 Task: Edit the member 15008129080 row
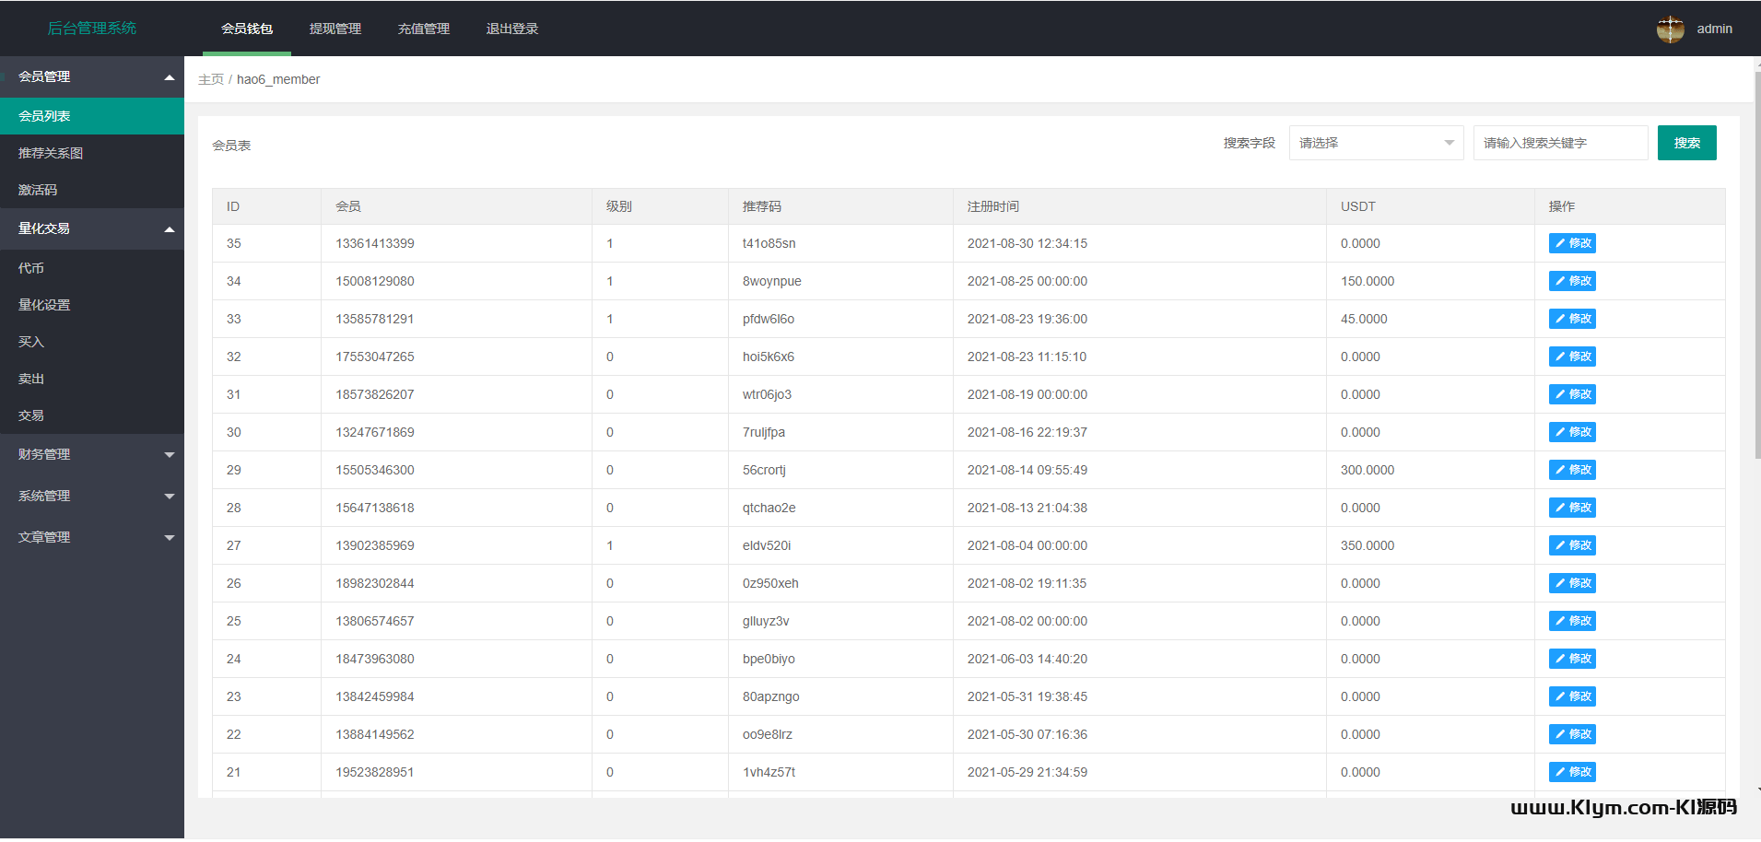coord(1571,281)
